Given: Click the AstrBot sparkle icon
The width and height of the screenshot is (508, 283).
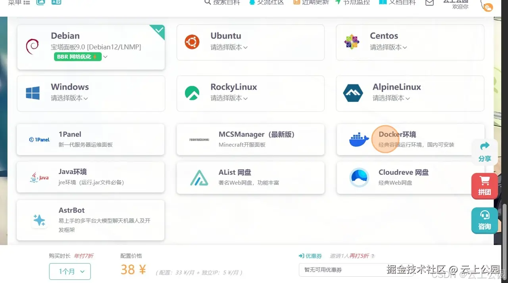Looking at the screenshot, I should point(39,220).
